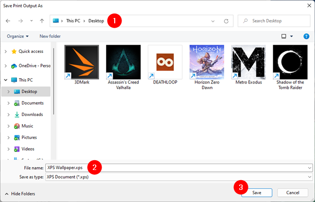The image size is (315, 202).
Task: Go forward with the right arrow
Action: click(x=20, y=21)
